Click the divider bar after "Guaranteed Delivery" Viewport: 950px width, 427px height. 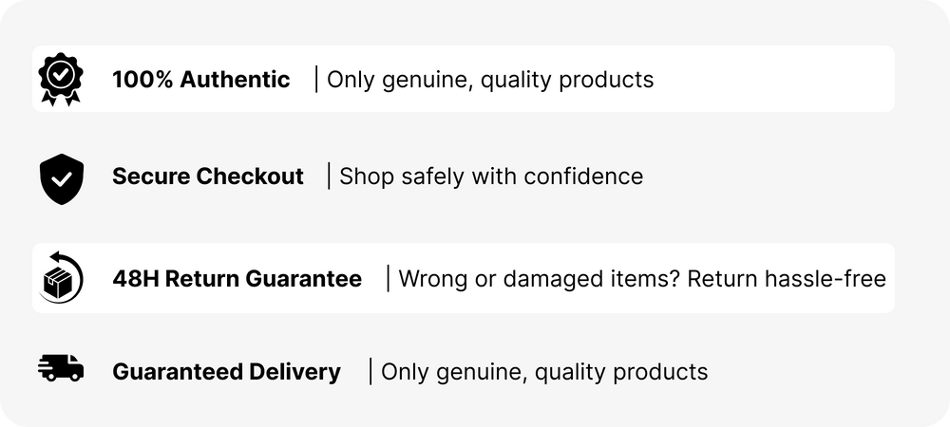click(370, 372)
